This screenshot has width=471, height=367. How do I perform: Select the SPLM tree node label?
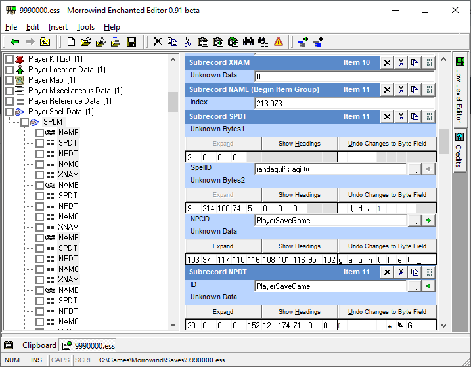pyautogui.click(x=53, y=122)
